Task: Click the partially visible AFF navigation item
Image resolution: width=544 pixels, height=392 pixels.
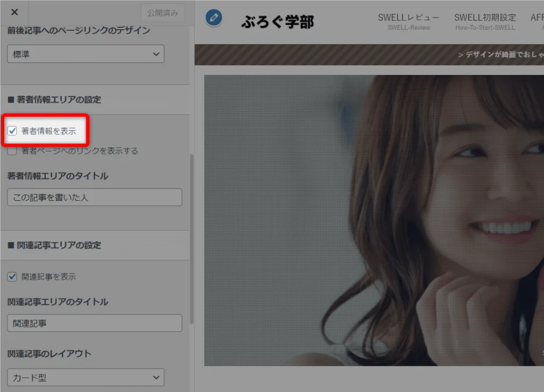Action: (535, 18)
